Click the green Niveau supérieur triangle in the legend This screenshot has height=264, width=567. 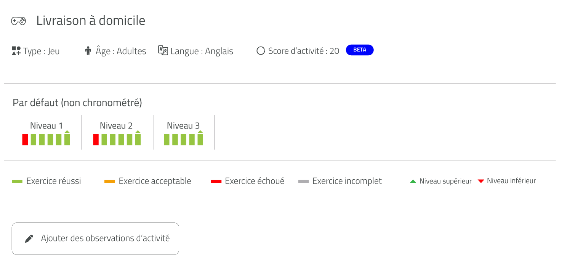pyautogui.click(x=413, y=181)
